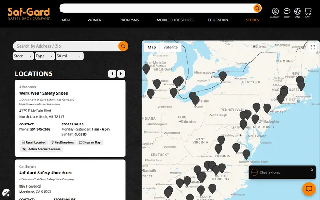Click Get Directions for Work Wear
The width and height of the screenshot is (320, 200).
pos(63,143)
